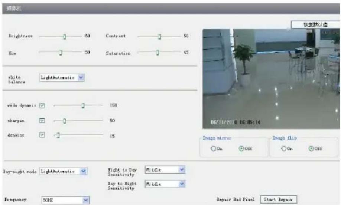Click the camera preview image

[271, 79]
